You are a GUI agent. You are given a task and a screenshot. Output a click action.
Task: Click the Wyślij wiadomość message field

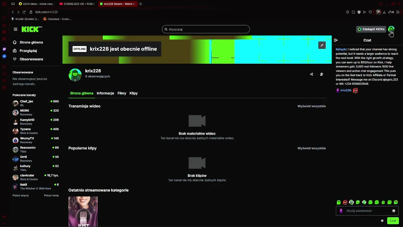click(367, 211)
